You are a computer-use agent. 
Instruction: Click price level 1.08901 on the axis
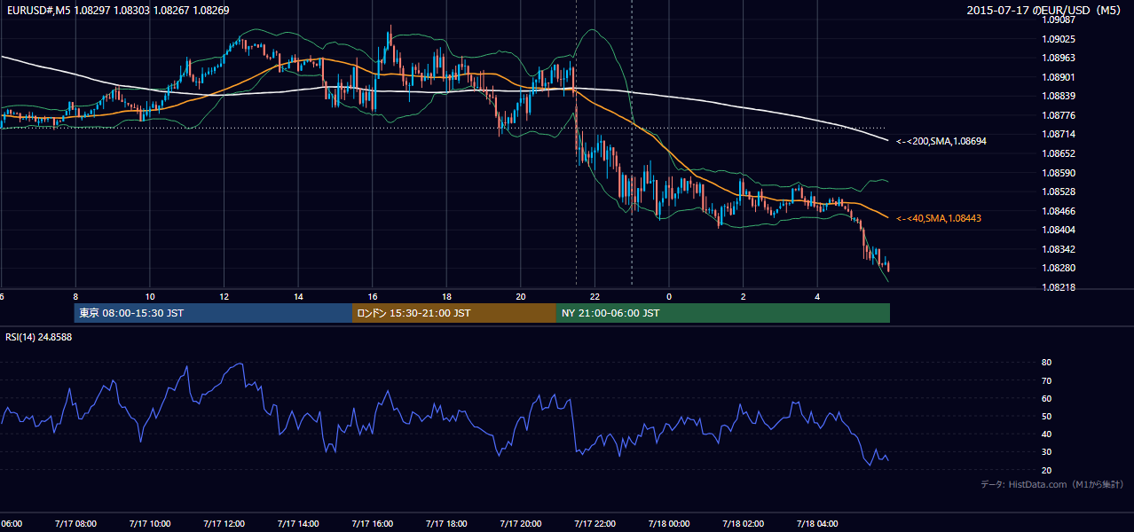[x=1059, y=77]
